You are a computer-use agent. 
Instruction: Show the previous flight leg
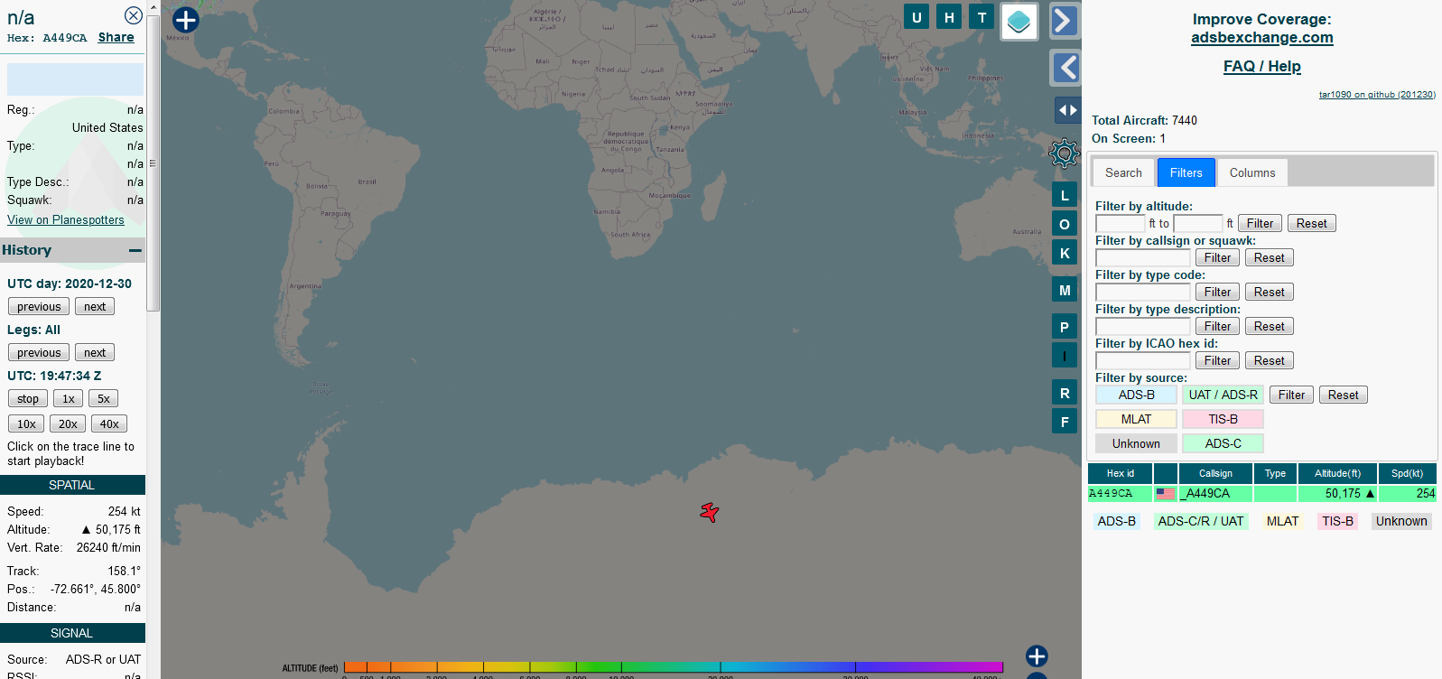(x=39, y=353)
